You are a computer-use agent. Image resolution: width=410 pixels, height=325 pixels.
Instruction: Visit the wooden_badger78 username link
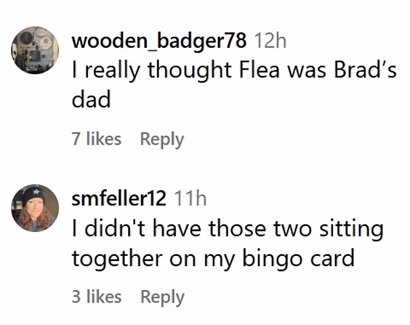[159, 41]
